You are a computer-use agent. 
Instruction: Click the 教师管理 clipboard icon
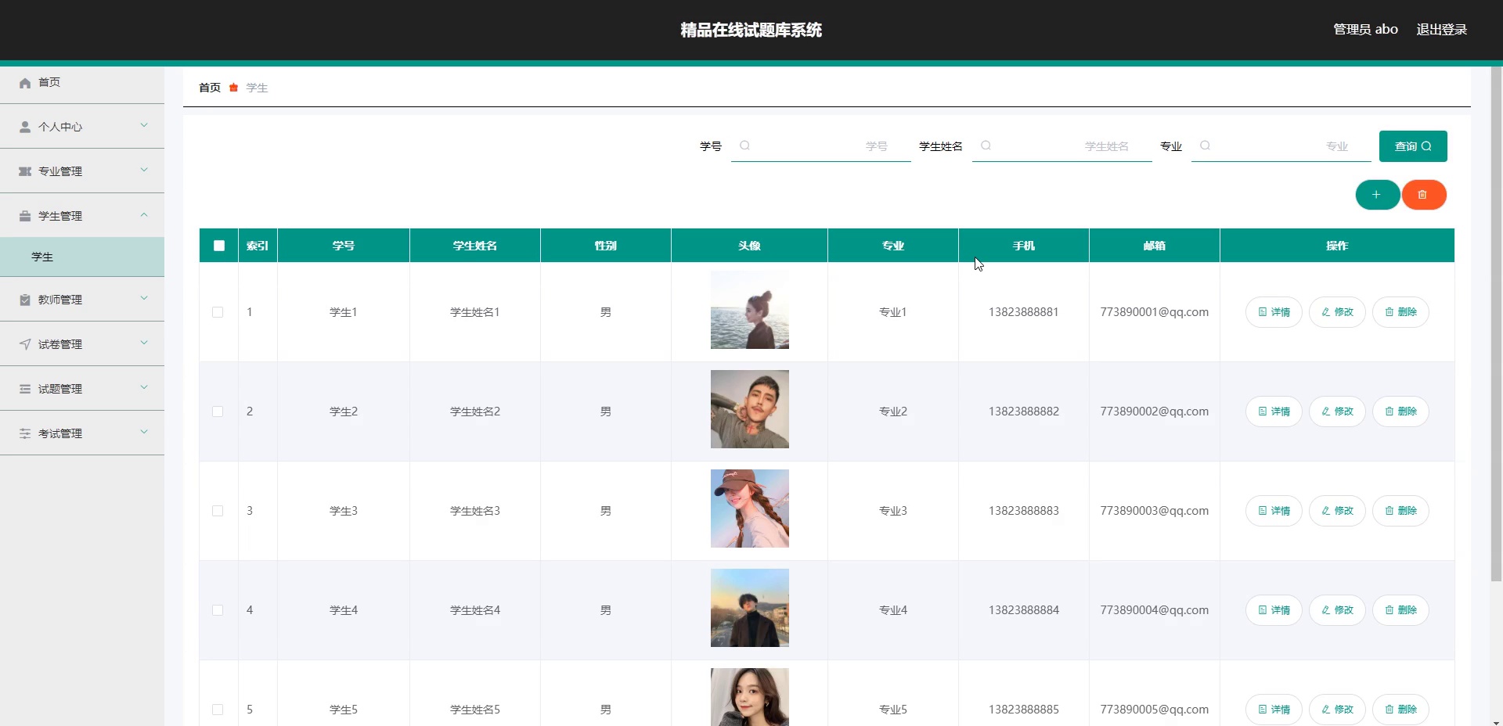tap(25, 300)
